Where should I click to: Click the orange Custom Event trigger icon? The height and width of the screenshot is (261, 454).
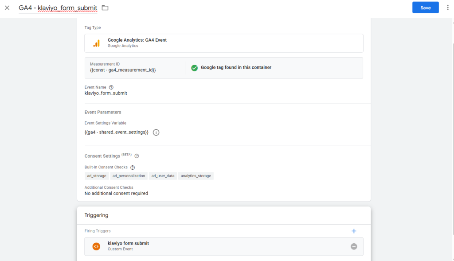96,246
